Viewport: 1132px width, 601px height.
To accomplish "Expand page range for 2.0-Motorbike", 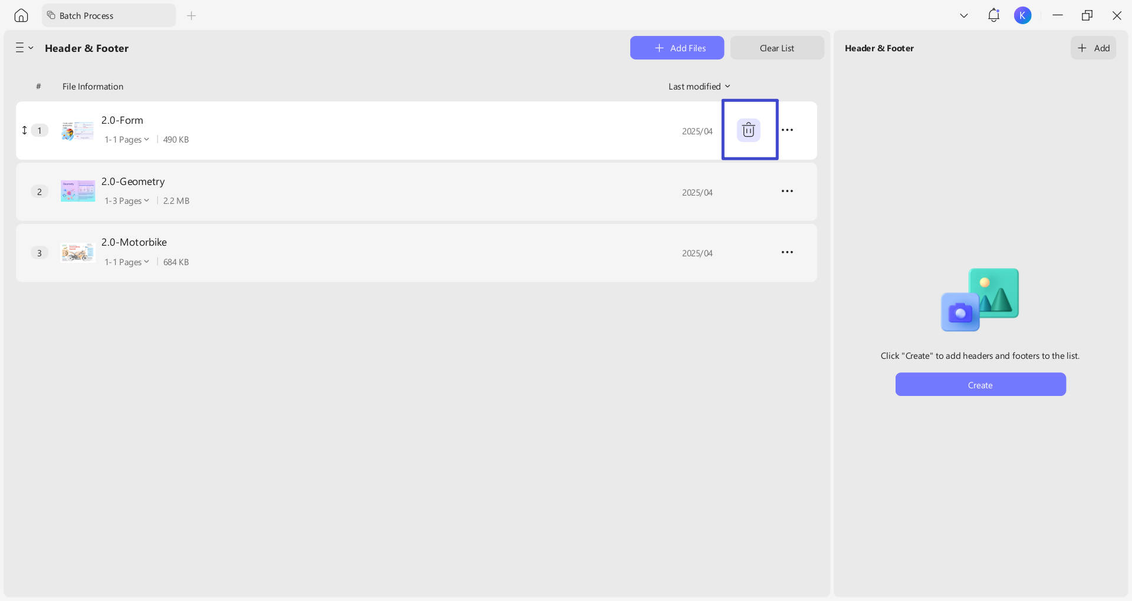I will 127,262.
